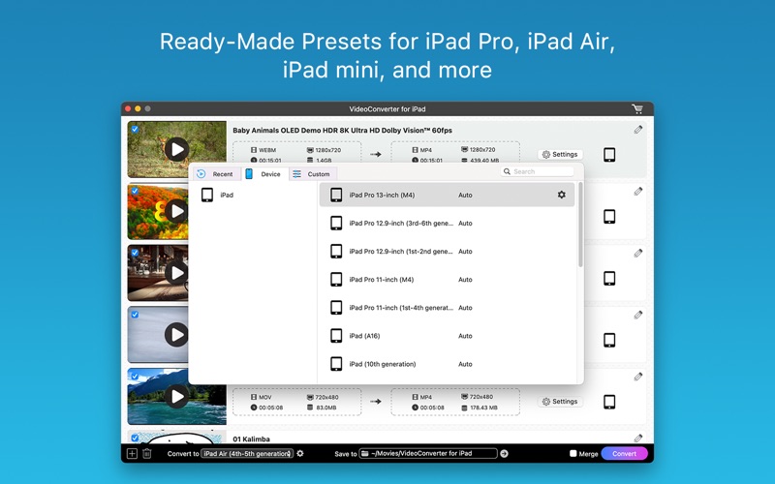
Task: Open output folder with arrow icon
Action: point(504,453)
